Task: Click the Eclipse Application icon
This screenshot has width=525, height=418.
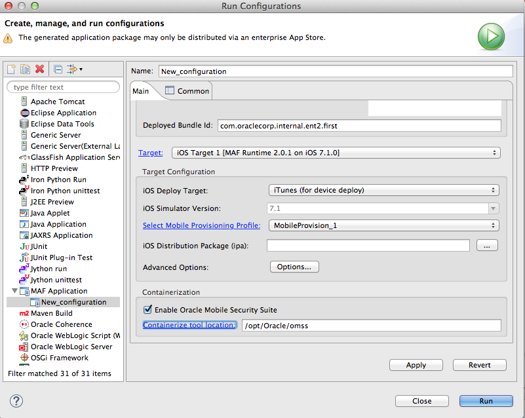Action: (x=24, y=113)
